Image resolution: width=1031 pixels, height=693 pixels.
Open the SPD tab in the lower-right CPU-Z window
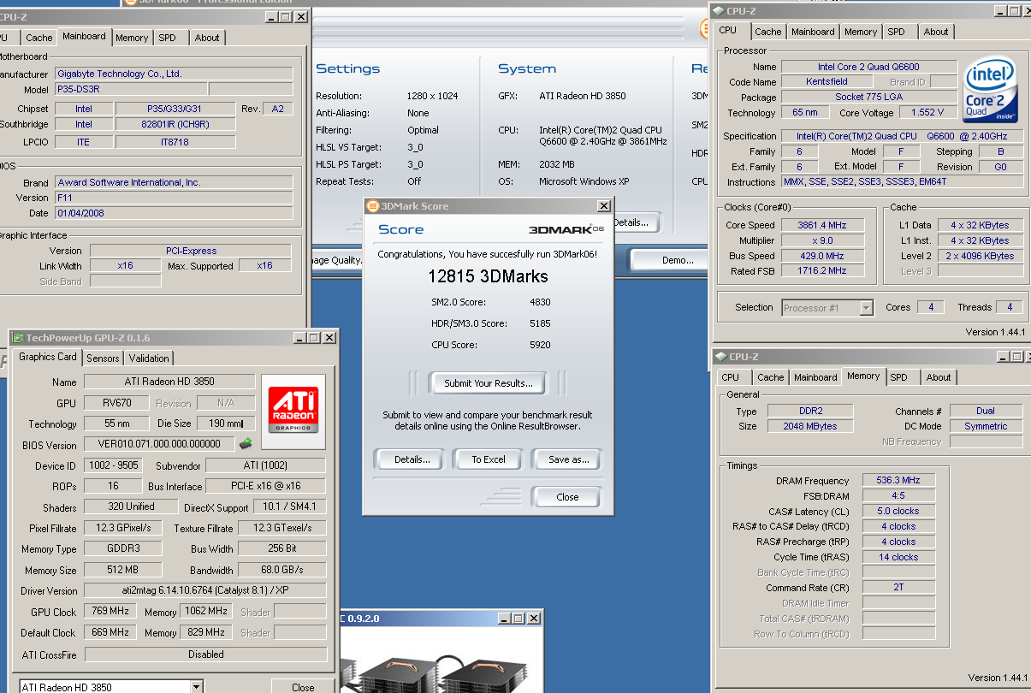point(898,377)
